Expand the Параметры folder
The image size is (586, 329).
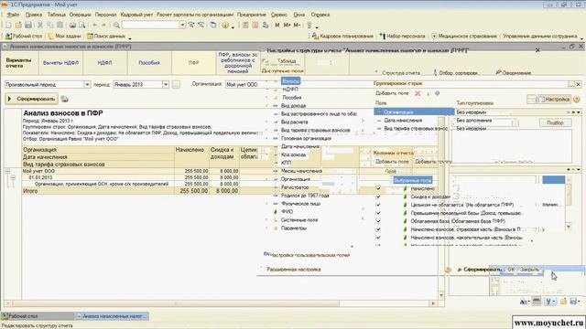pos(266,228)
